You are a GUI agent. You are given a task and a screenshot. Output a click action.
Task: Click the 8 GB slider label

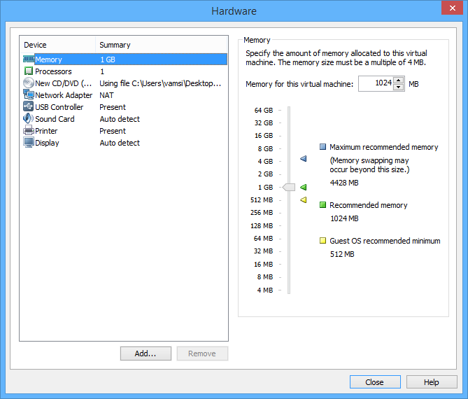pyautogui.click(x=265, y=148)
